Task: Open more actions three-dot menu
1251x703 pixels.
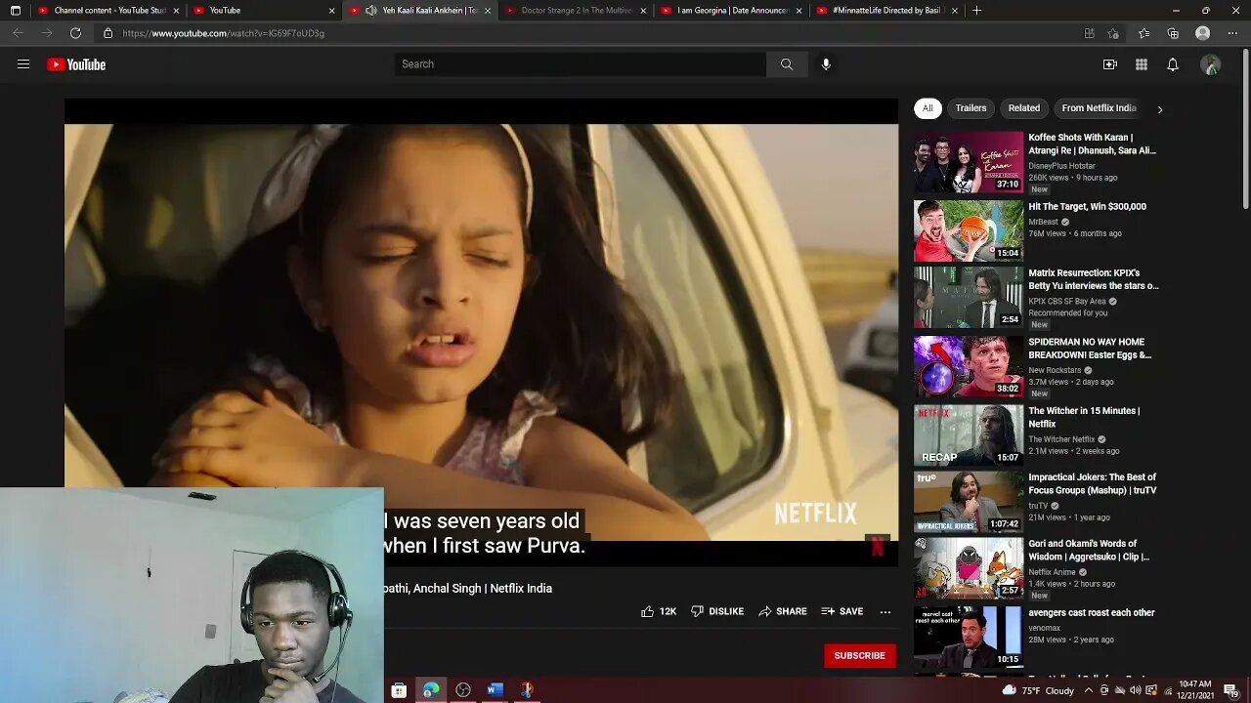Action: click(885, 611)
